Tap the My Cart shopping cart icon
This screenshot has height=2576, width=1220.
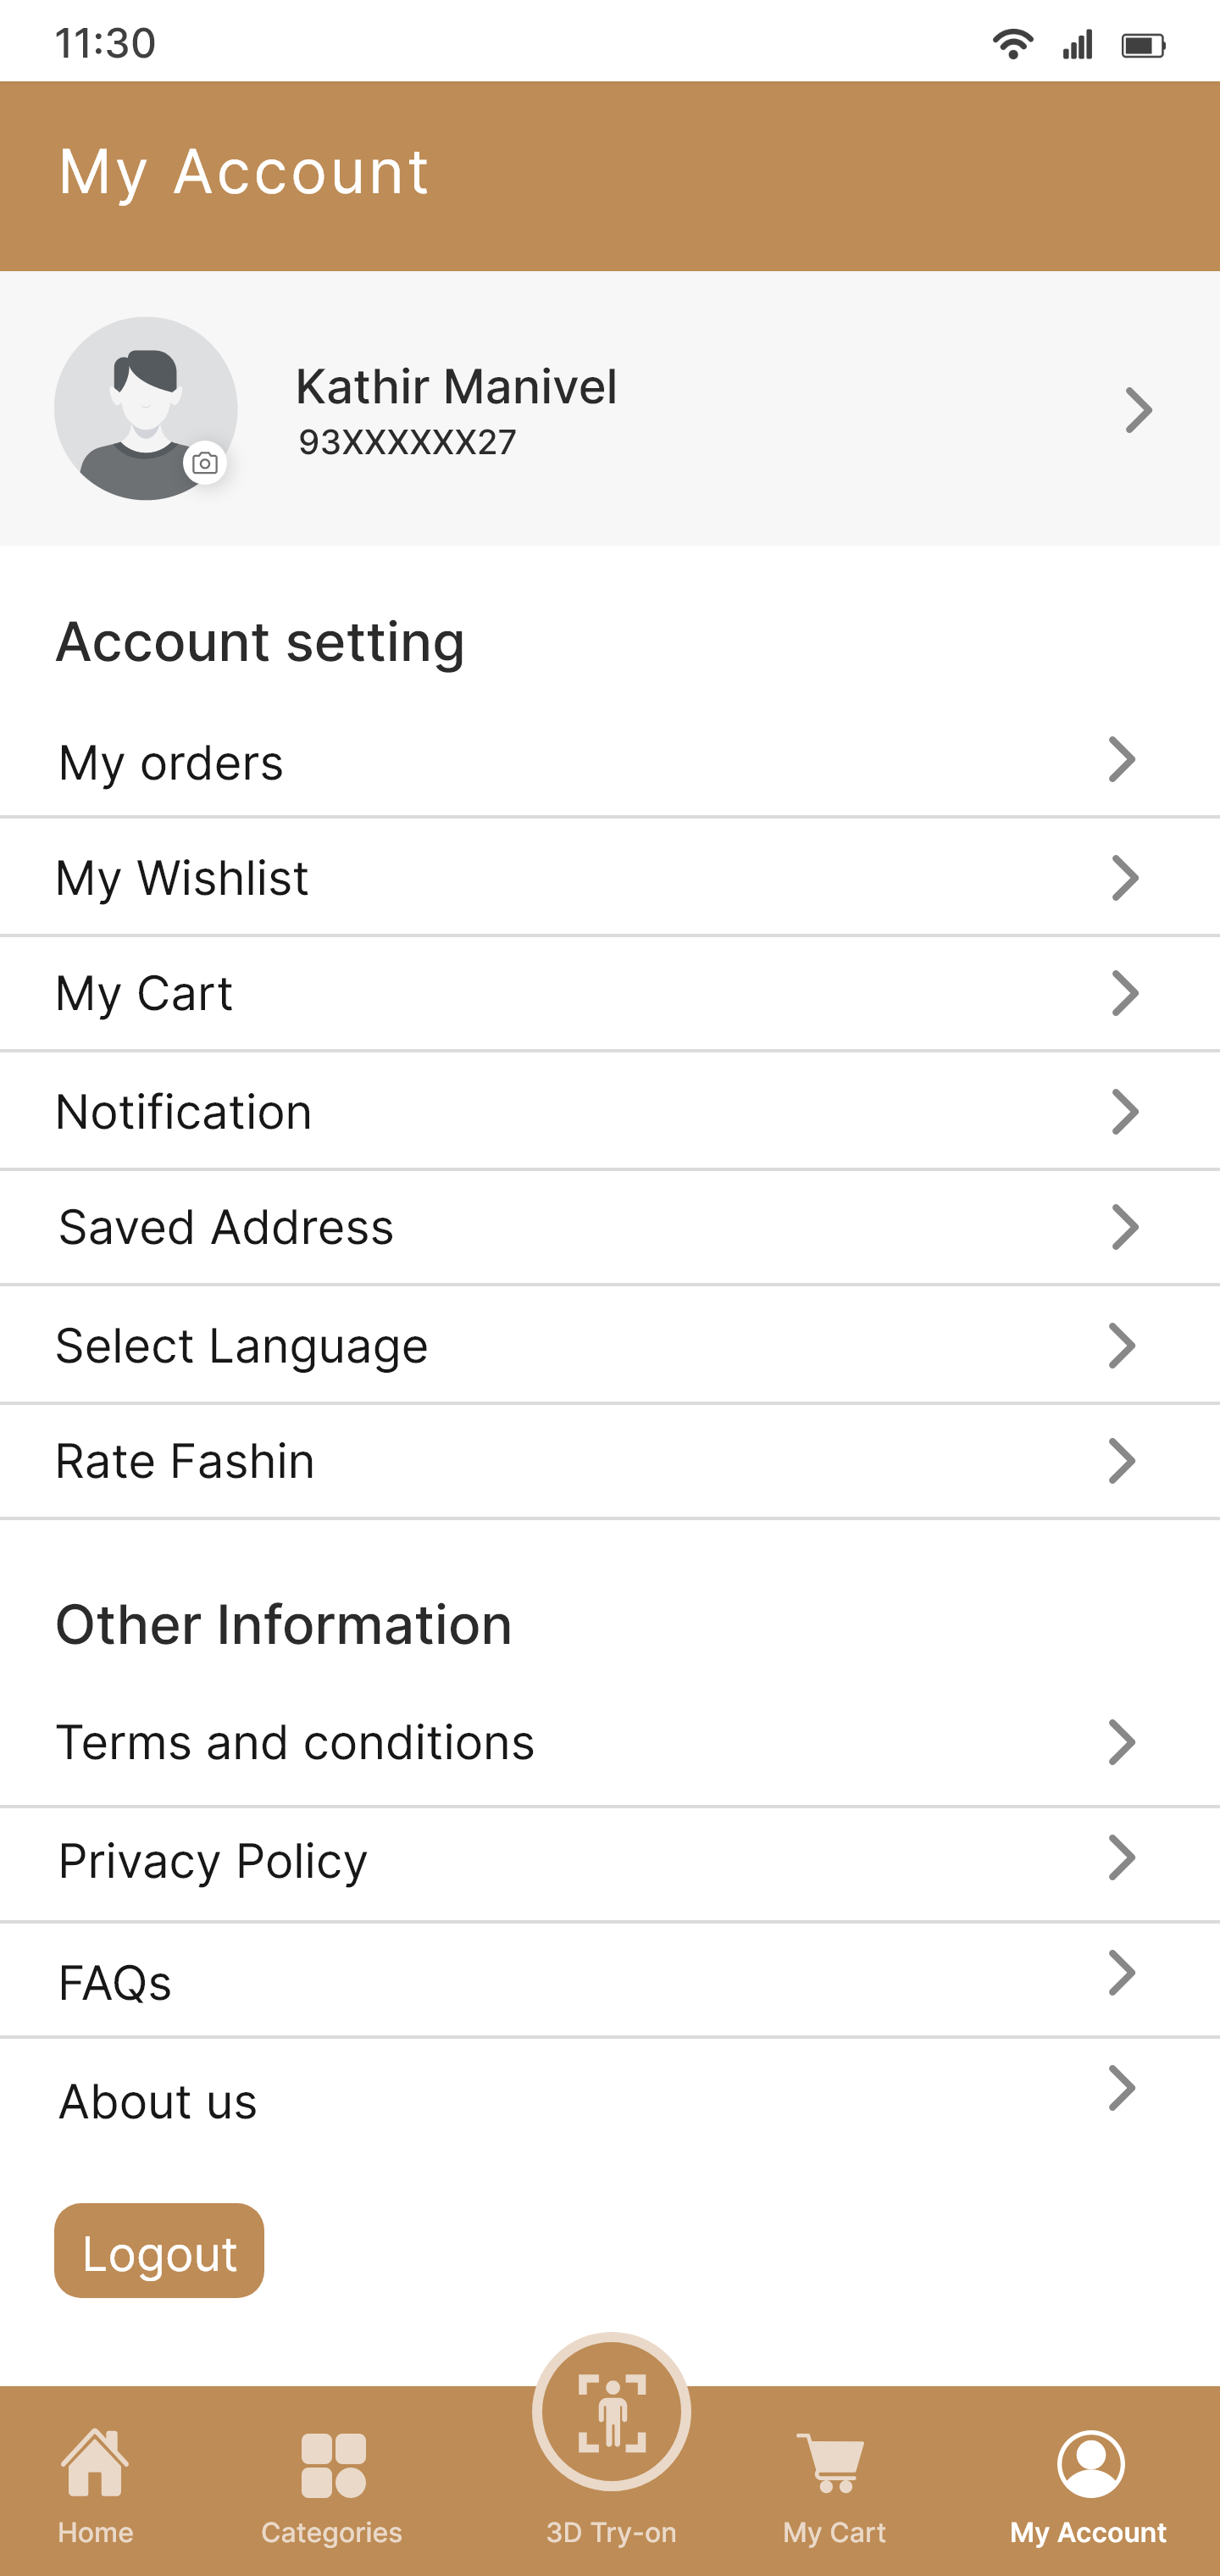click(x=832, y=2463)
